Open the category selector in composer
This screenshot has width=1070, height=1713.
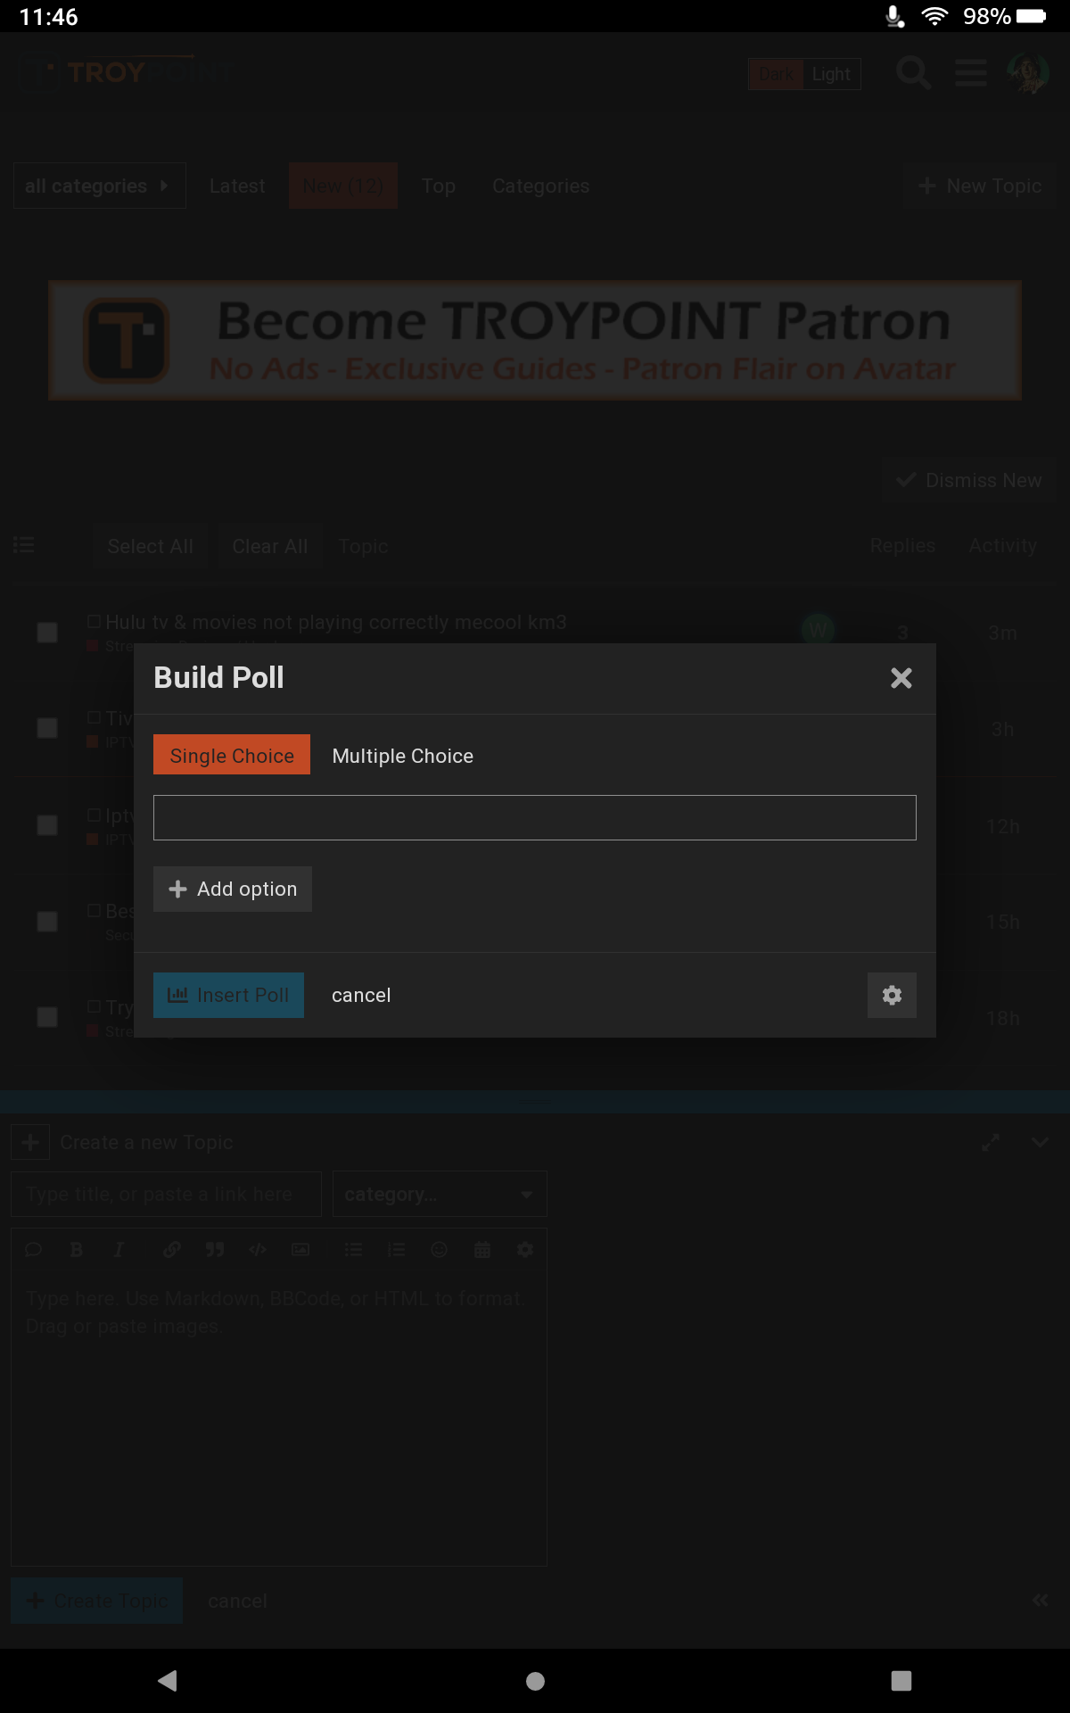pyautogui.click(x=439, y=1194)
